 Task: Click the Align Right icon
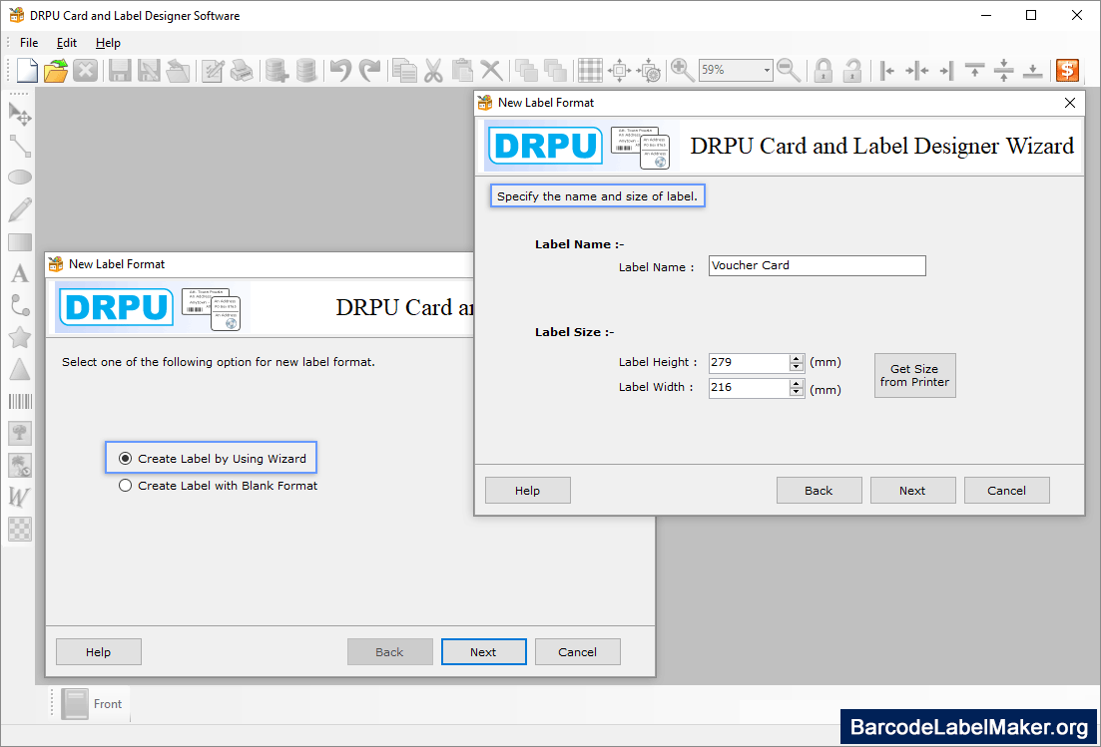tap(946, 70)
